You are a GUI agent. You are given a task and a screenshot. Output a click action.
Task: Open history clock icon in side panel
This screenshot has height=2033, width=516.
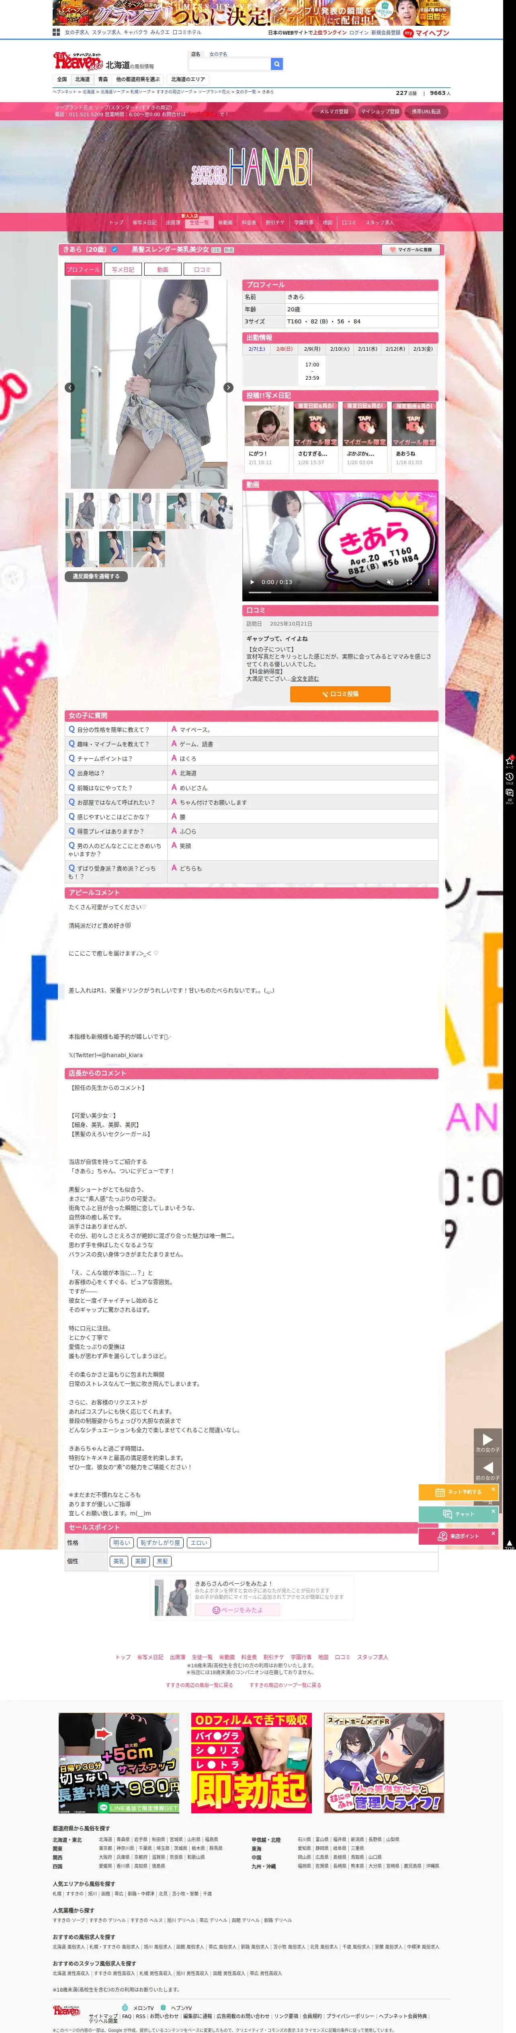(x=509, y=778)
